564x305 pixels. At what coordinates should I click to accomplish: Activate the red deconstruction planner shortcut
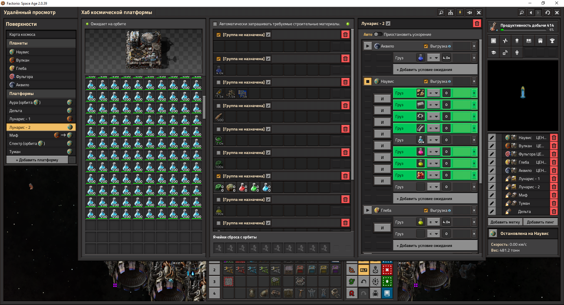click(x=387, y=270)
